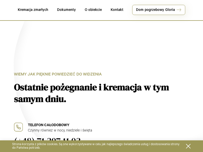Click the cookies disclaimer text
This screenshot has height=152, width=203.
click(x=96, y=146)
